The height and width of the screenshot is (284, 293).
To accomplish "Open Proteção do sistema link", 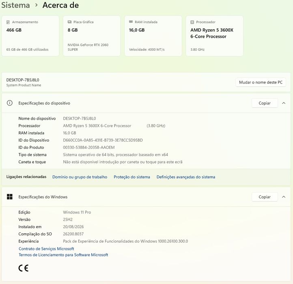I will [x=132, y=177].
